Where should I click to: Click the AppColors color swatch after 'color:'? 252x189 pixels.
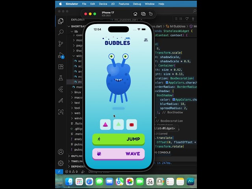click(174, 100)
